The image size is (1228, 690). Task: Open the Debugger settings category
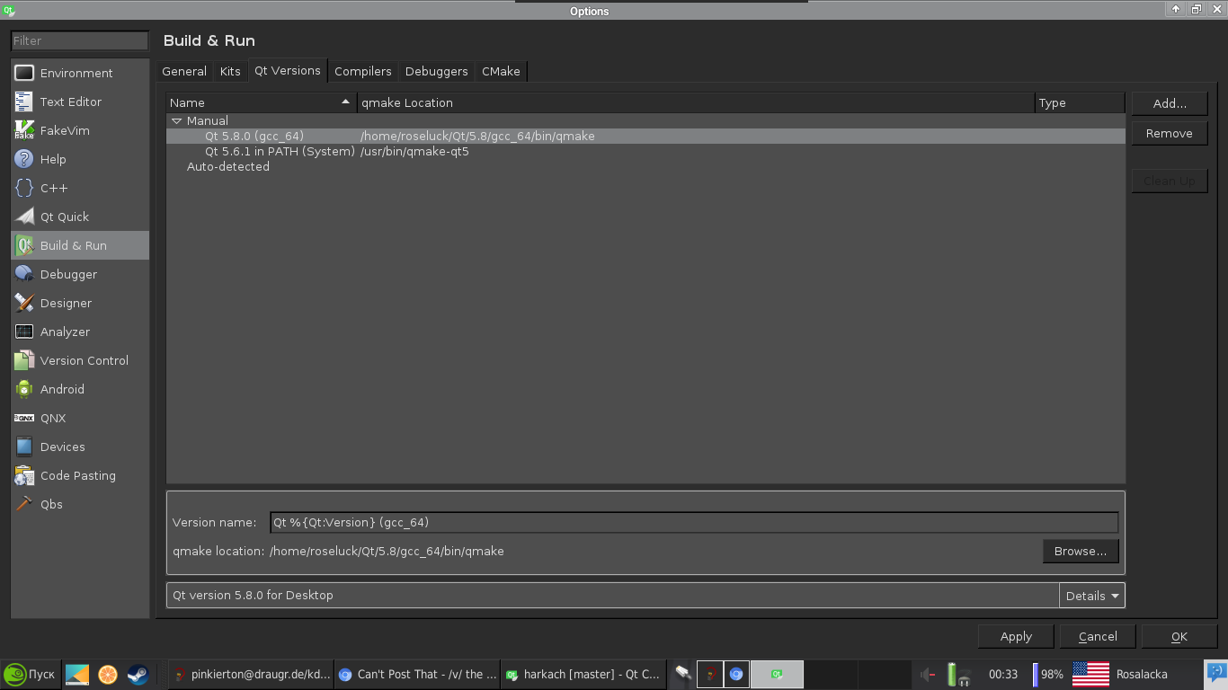pyautogui.click(x=80, y=274)
